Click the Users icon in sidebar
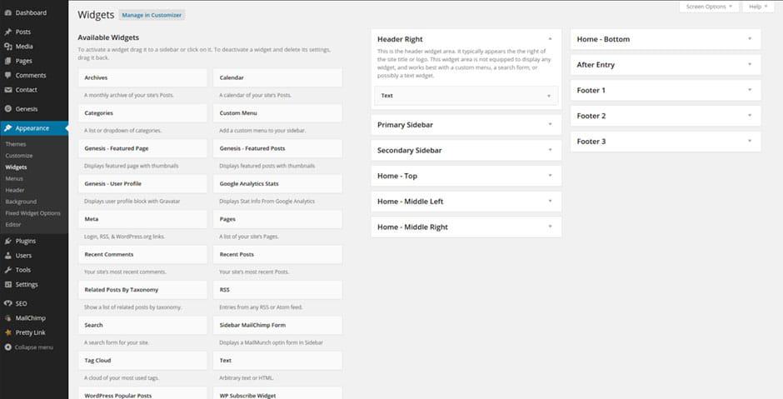 tap(8, 256)
